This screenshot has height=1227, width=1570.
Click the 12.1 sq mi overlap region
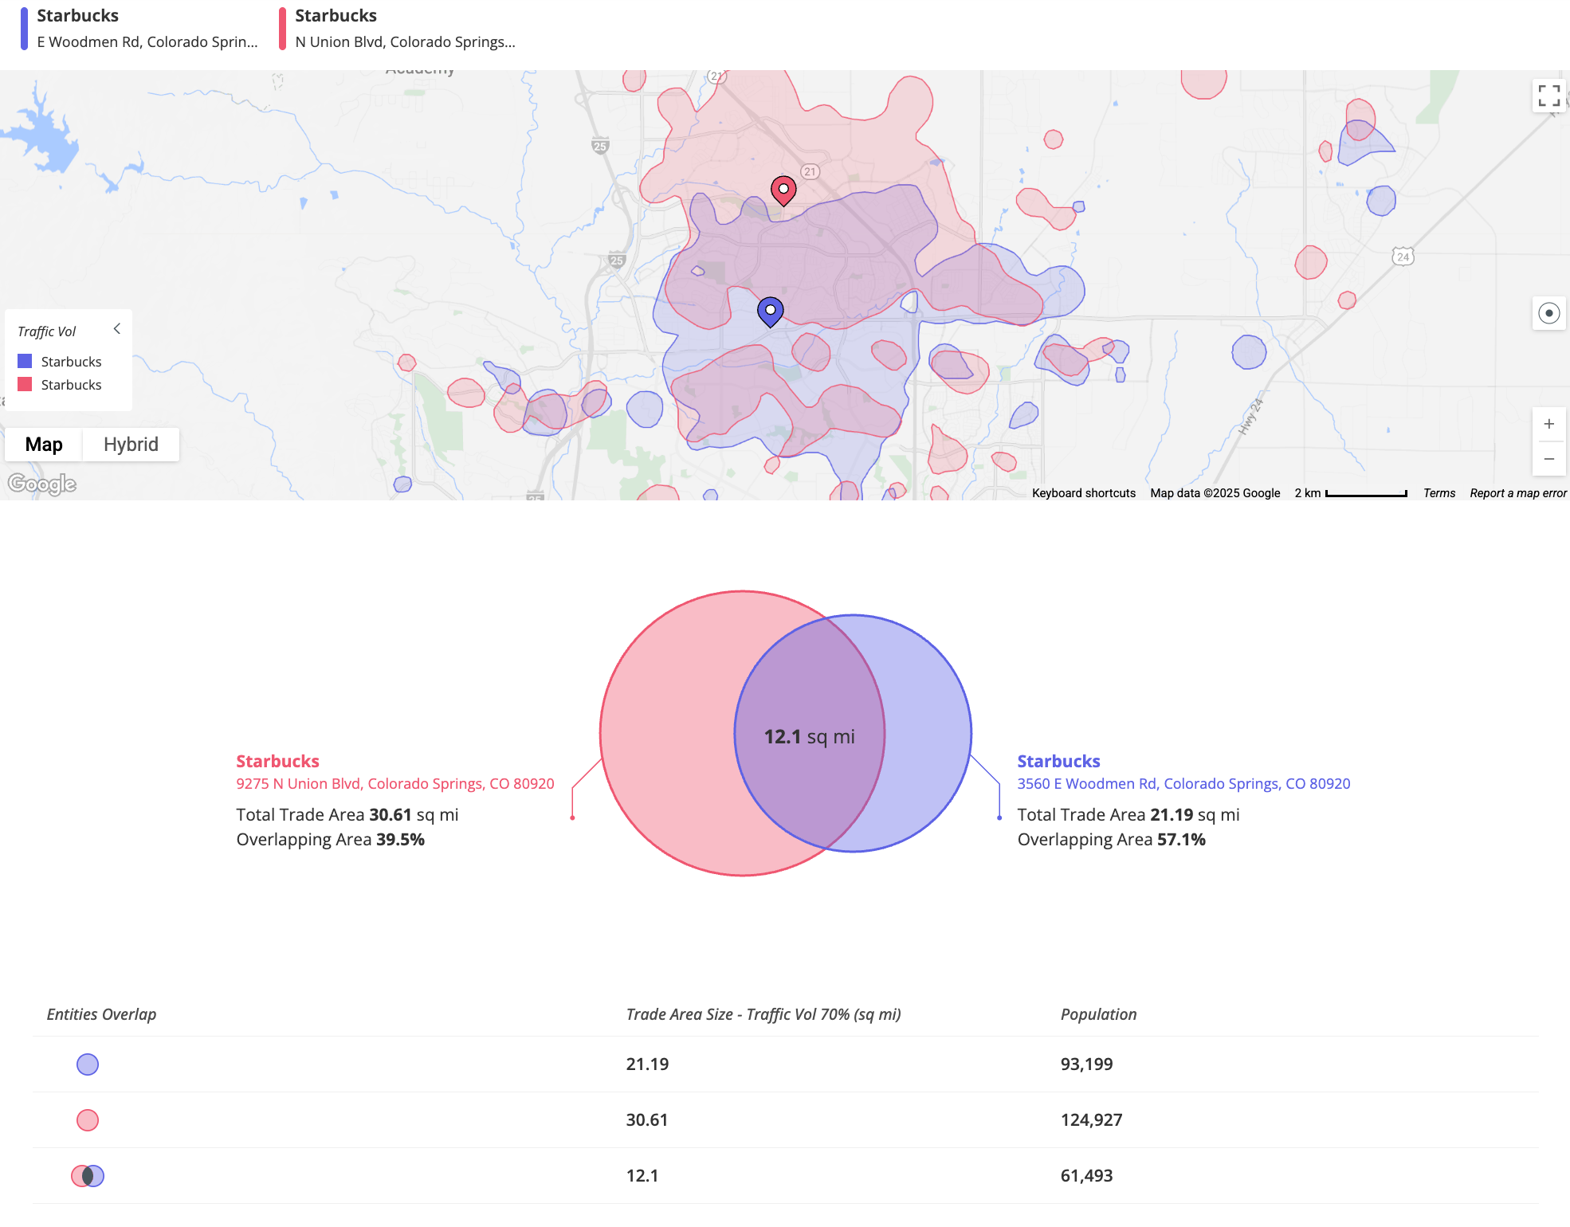click(809, 736)
